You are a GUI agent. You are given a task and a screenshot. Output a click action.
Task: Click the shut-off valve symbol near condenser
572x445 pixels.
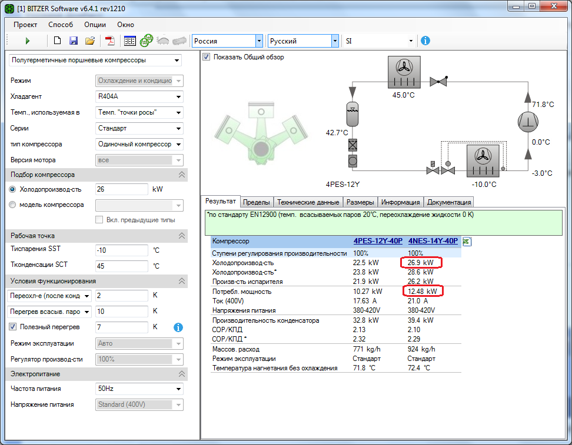438,81
